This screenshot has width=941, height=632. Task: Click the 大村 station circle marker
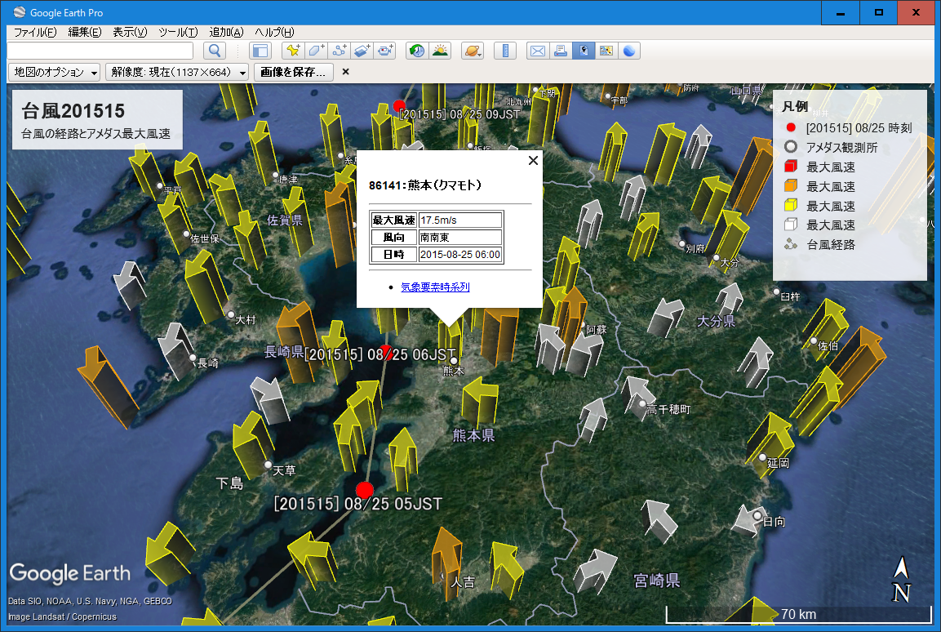pos(231,314)
